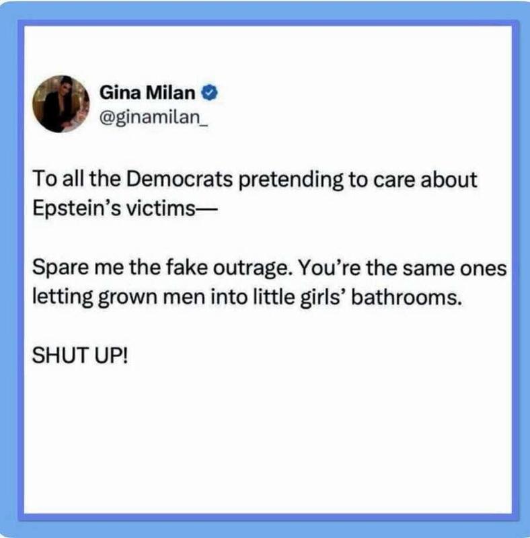
Task: Click the word 'victims' in the tweet
Action: click(x=161, y=208)
